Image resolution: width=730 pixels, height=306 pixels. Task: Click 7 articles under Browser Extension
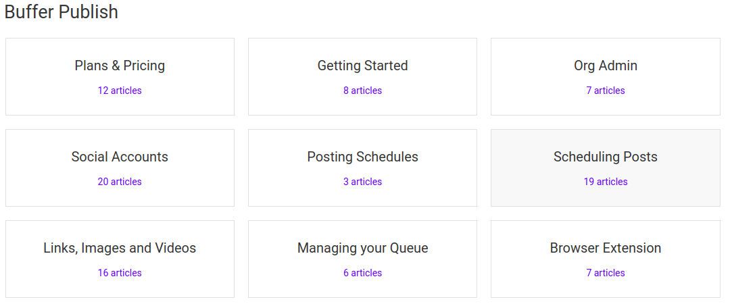605,273
